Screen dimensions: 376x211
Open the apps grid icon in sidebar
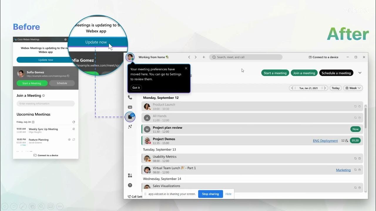130,176
